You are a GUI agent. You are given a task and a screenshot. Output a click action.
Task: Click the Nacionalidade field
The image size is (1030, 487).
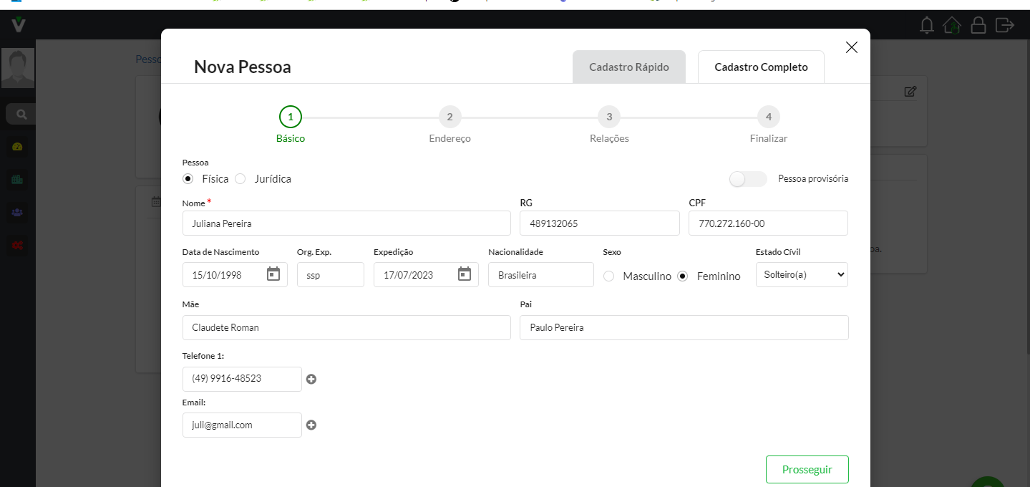(541, 274)
